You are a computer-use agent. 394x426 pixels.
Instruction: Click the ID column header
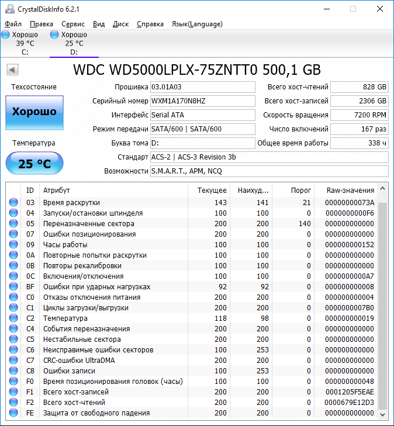point(30,190)
